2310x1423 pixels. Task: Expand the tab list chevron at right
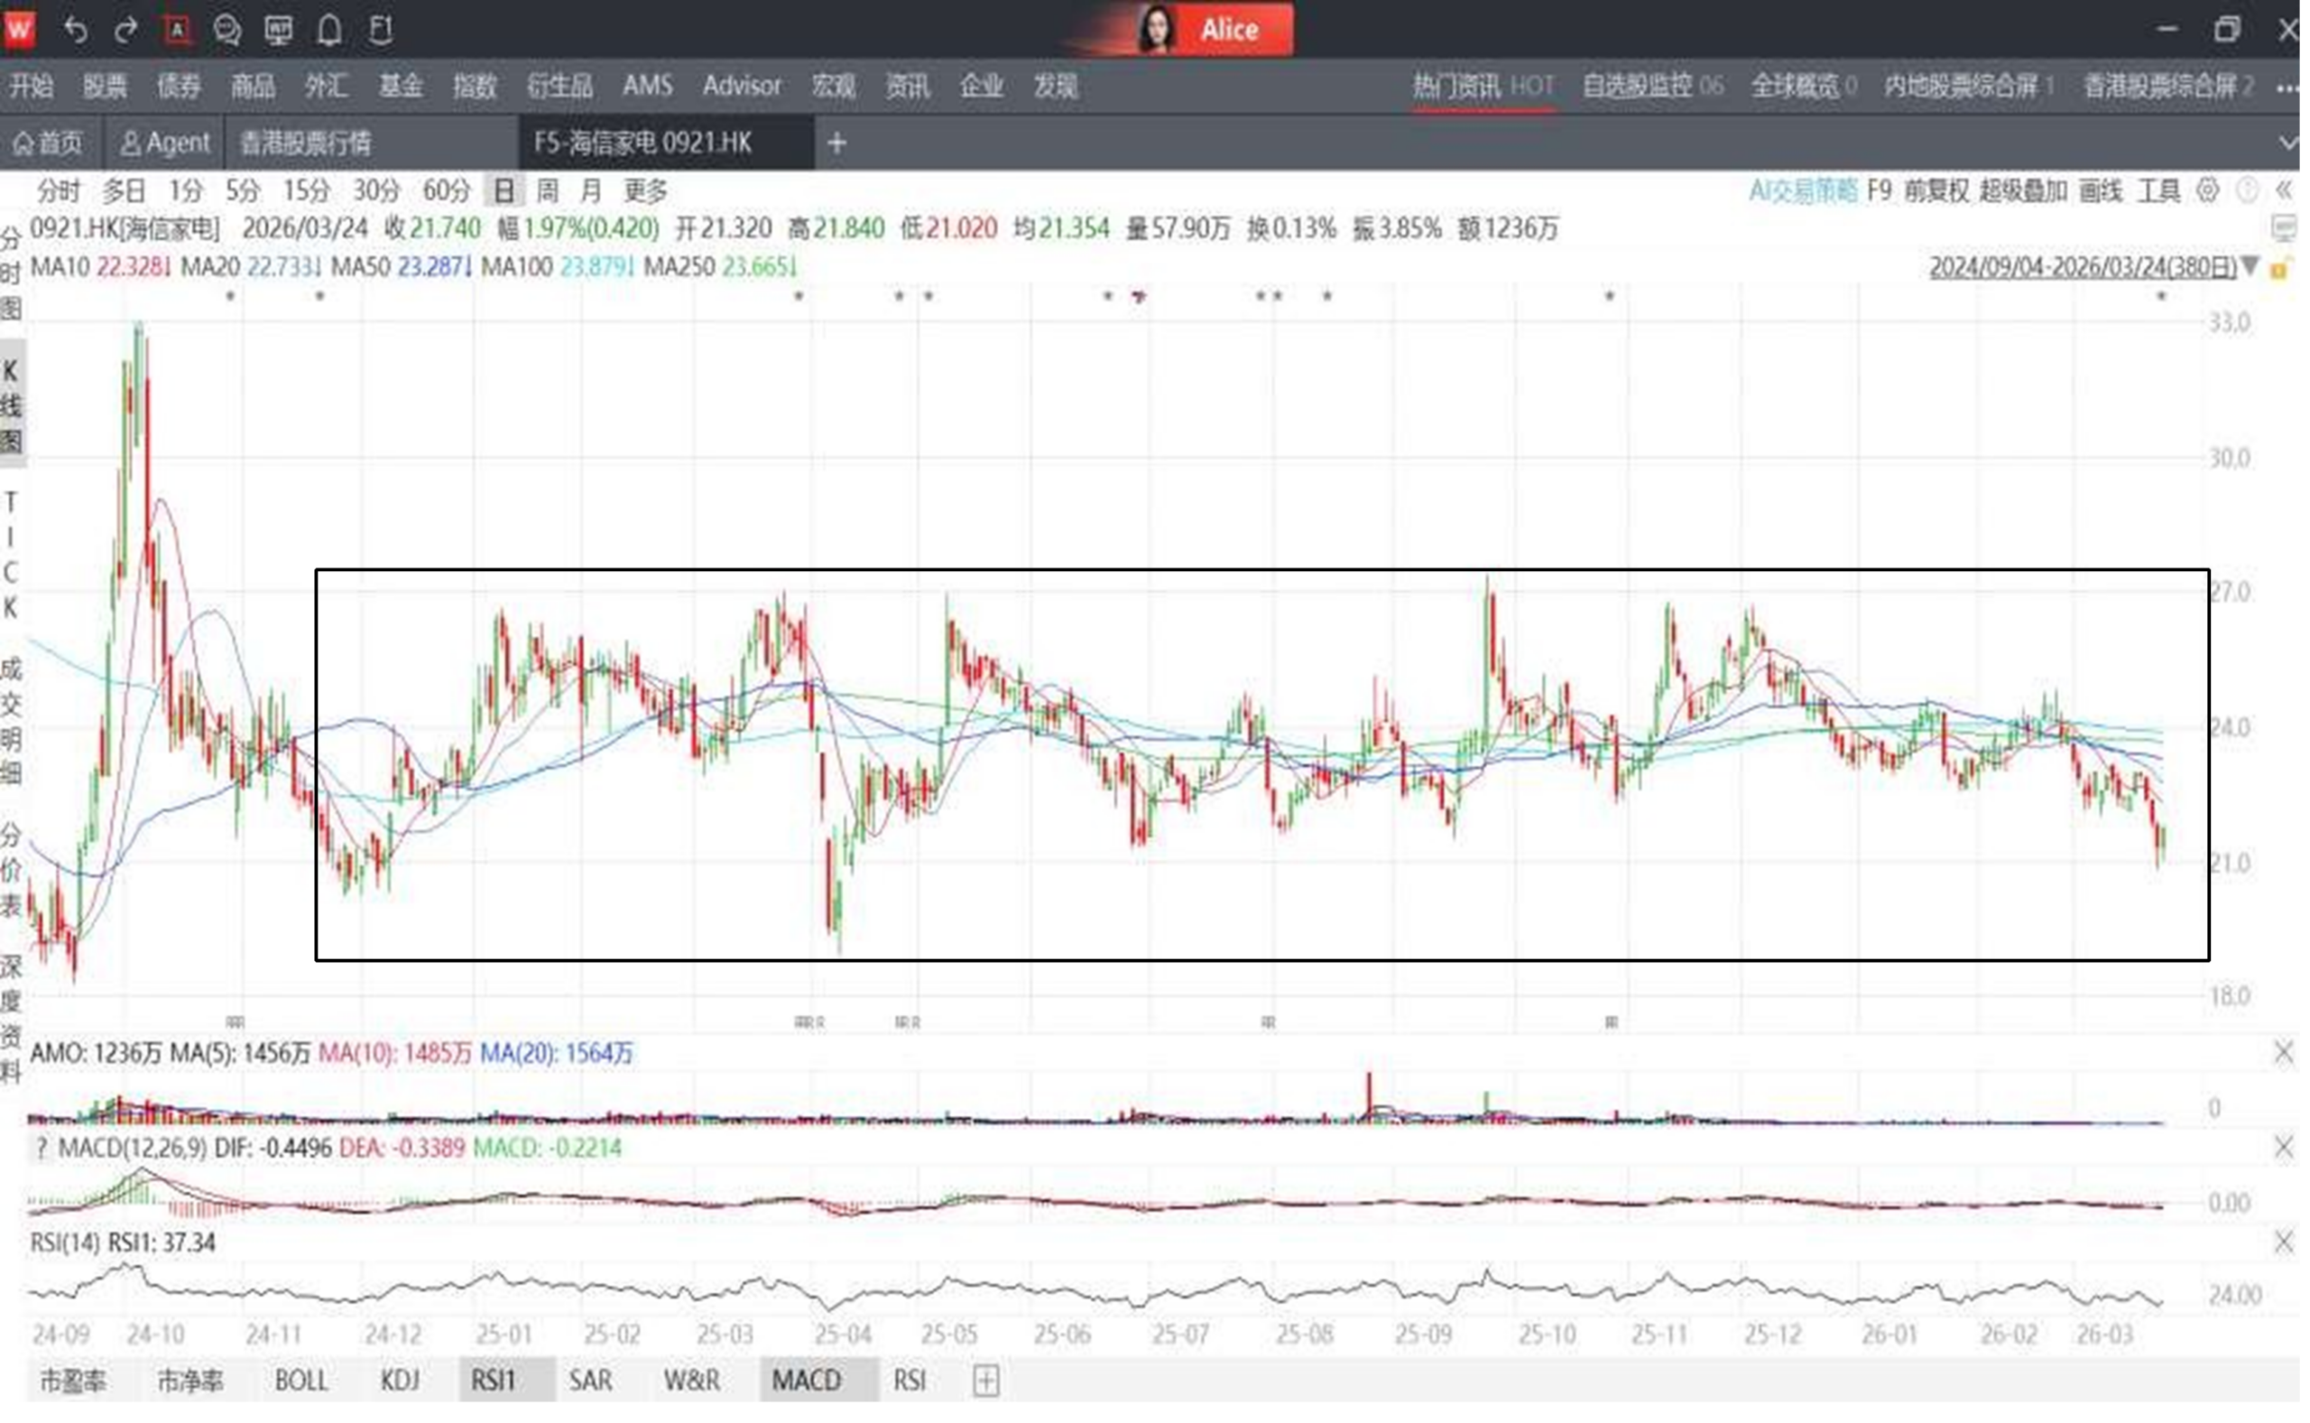coord(2287,143)
